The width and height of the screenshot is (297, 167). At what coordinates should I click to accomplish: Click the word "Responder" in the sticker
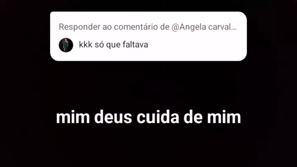[80, 27]
